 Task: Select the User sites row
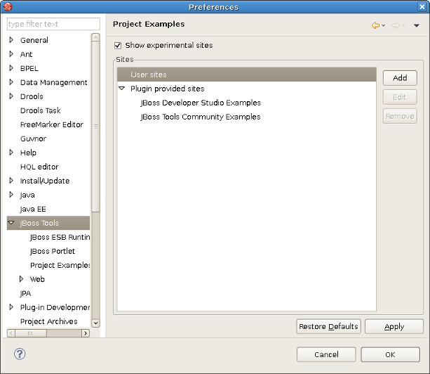point(148,75)
